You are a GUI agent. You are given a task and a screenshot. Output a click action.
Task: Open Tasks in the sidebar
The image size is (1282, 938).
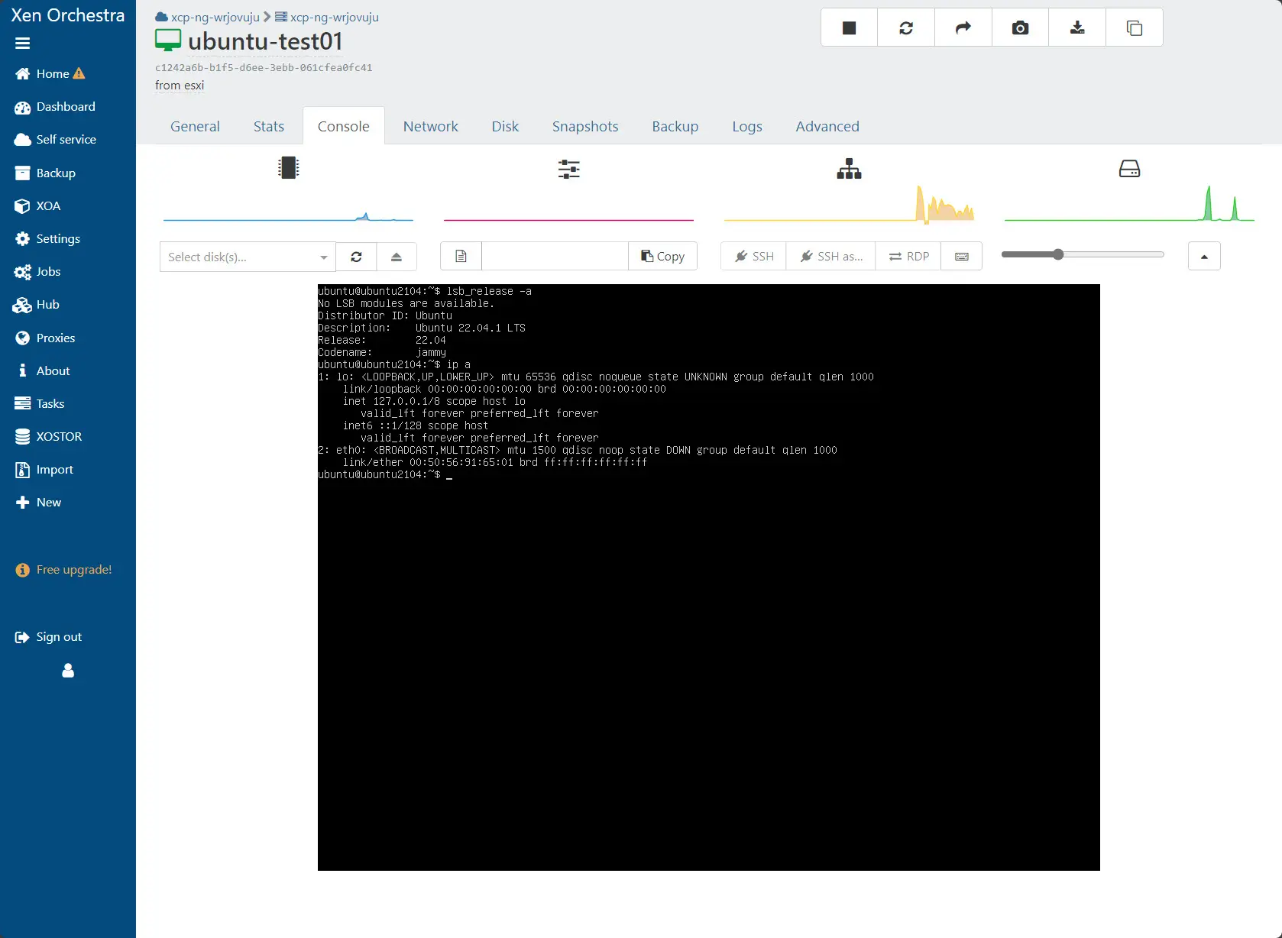[40, 403]
